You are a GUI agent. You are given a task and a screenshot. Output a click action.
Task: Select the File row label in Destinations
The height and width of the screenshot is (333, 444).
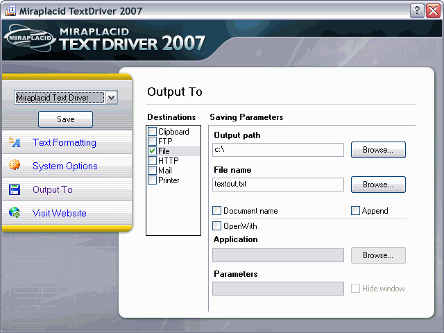(x=164, y=151)
